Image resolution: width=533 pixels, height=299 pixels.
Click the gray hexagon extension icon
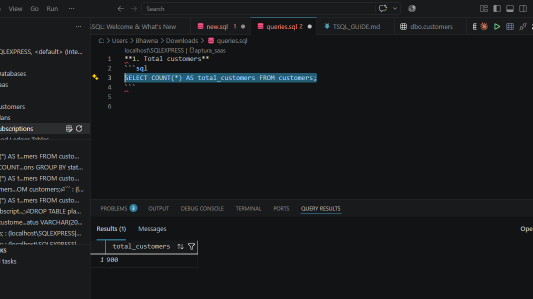click(412, 8)
